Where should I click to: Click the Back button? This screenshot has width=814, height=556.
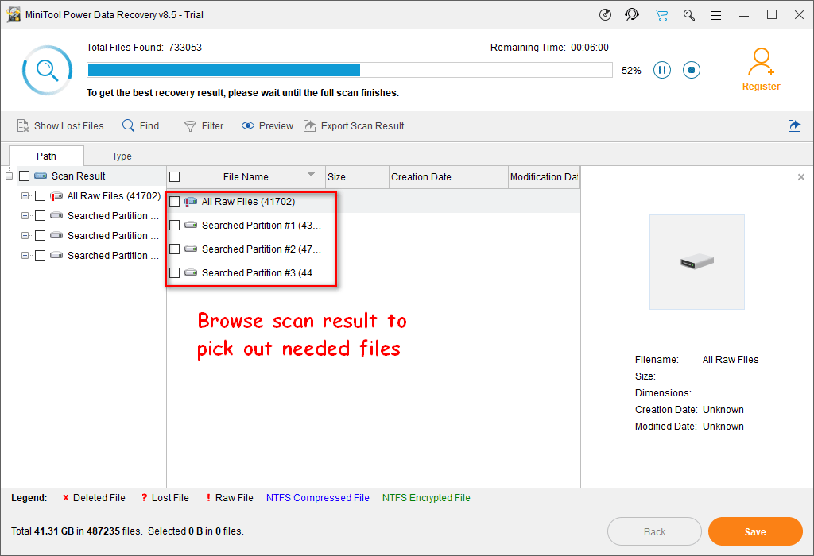655,531
